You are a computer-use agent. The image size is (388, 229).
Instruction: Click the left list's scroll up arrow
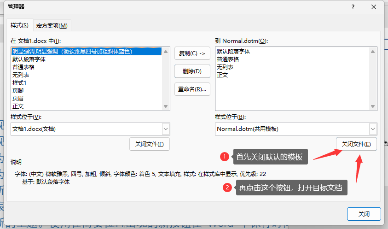pyautogui.click(x=166, y=52)
